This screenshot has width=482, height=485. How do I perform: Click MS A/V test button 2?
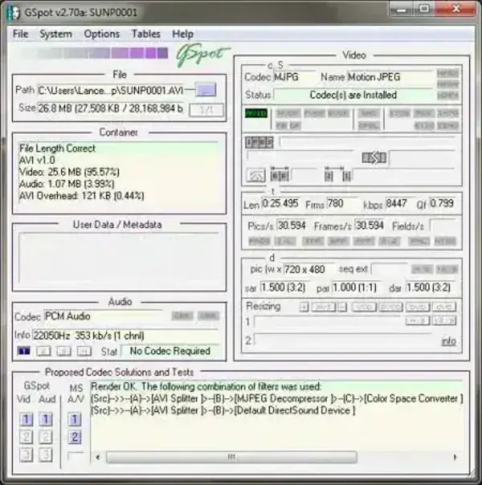click(x=75, y=437)
